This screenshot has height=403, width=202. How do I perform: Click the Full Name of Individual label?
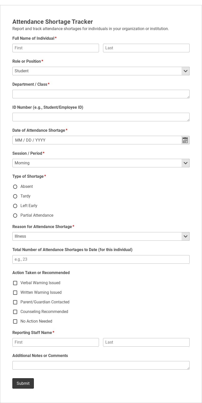pos(33,38)
